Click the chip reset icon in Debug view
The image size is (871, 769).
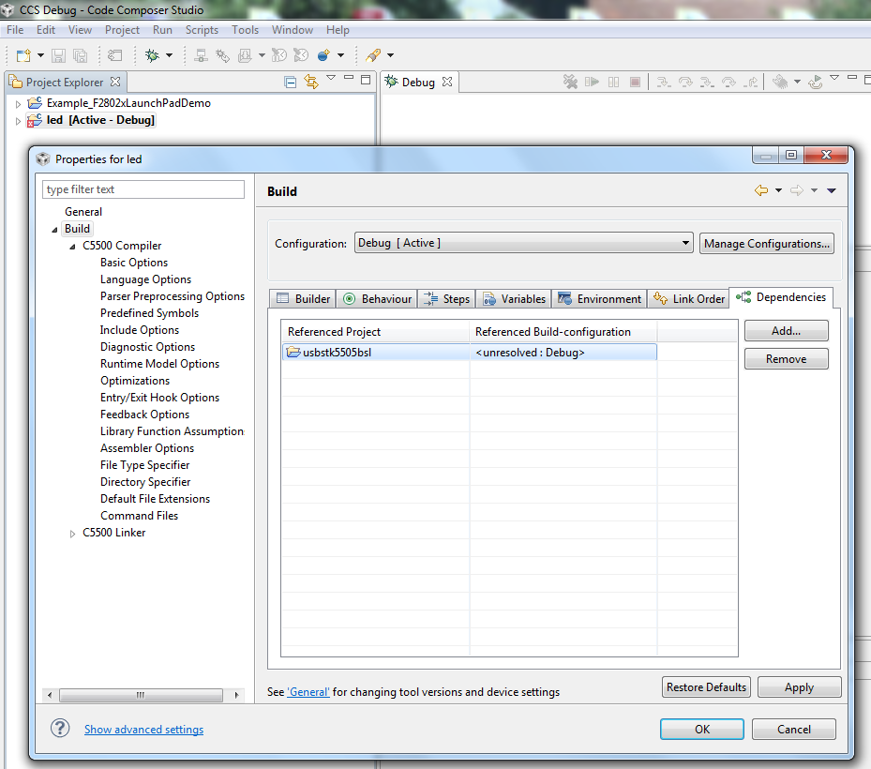coord(780,83)
